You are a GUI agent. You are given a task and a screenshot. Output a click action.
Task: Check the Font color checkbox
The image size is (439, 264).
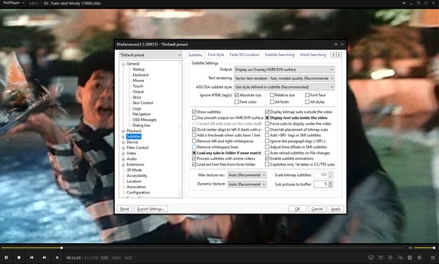(x=236, y=102)
